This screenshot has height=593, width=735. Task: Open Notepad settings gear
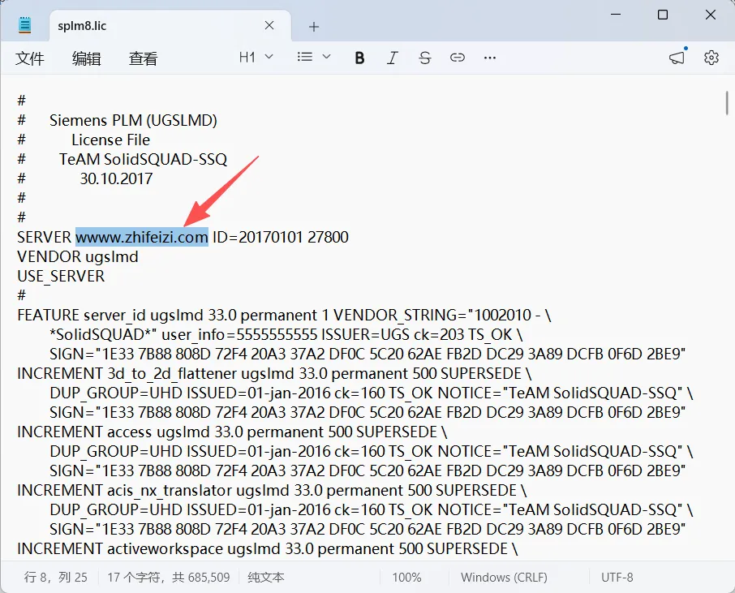711,57
